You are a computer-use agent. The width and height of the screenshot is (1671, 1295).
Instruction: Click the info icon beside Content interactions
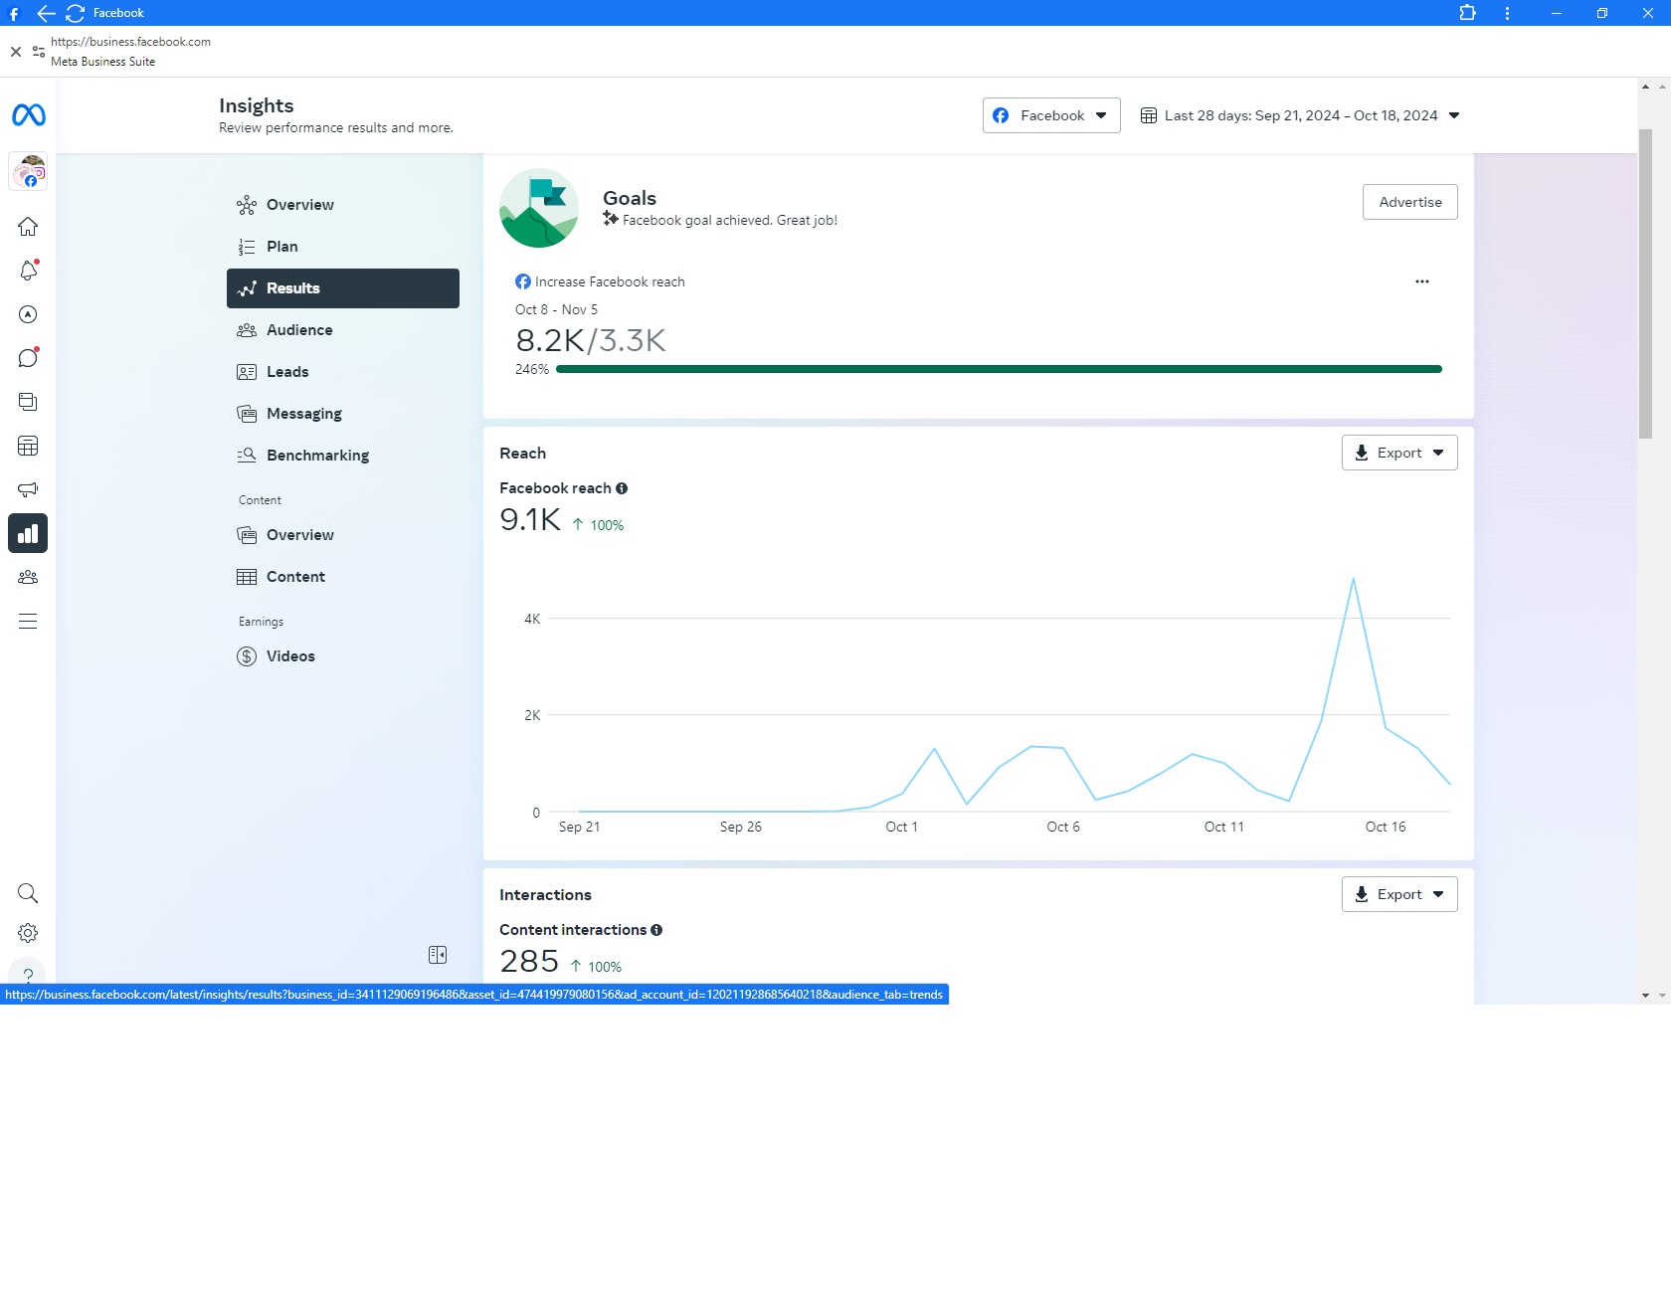(656, 930)
